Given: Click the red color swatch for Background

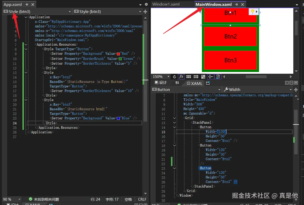Looking at the screenshot, I should (118, 54).
